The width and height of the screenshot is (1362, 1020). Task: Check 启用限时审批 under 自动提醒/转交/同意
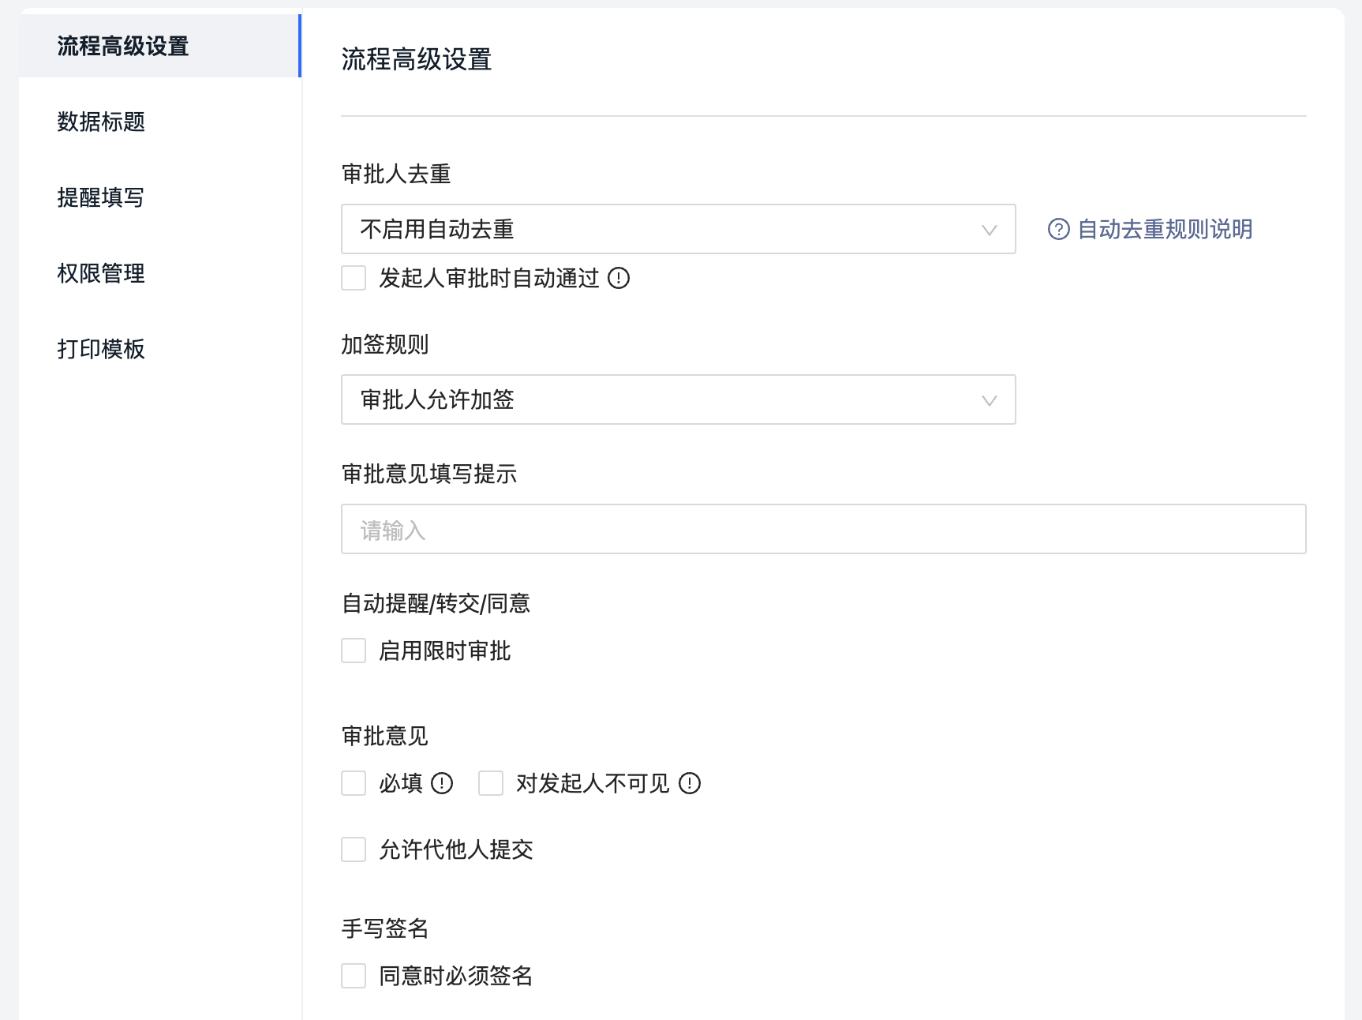pos(353,650)
